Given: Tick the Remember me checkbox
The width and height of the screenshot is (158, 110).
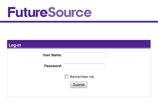Looking at the screenshot, I should [x=66, y=77].
